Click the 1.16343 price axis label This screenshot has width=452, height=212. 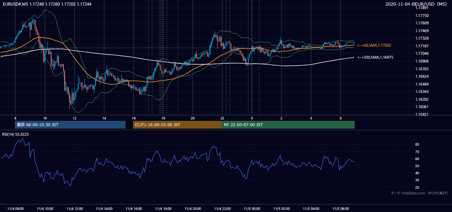tap(422, 92)
